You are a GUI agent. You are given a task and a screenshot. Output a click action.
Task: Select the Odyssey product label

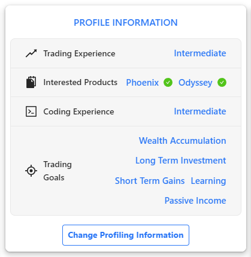(x=195, y=83)
